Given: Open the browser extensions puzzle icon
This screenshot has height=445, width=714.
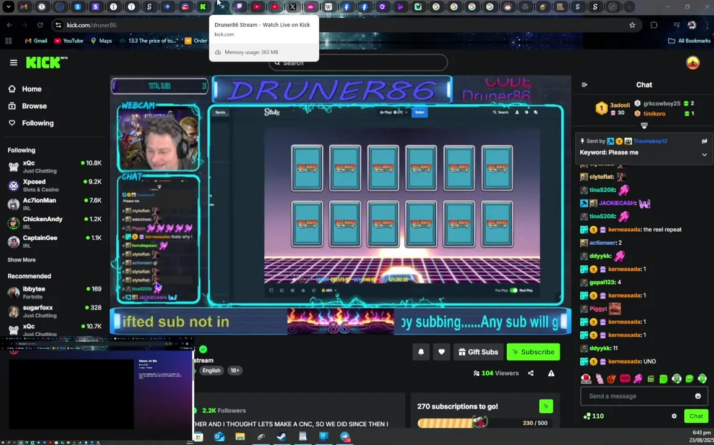Looking at the screenshot, I should tap(654, 25).
